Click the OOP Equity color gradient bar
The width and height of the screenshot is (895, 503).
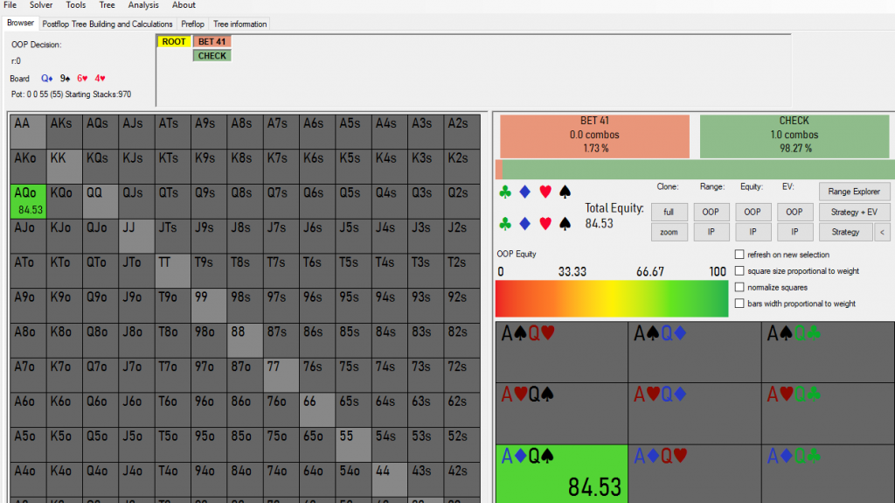tap(611, 298)
